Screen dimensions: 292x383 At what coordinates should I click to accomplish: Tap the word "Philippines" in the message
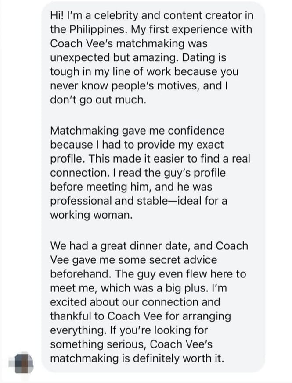point(98,29)
